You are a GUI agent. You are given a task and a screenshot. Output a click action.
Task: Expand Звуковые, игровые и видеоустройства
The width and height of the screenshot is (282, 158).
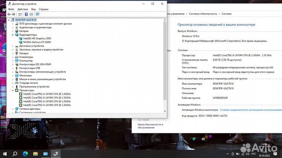pyautogui.click(x=13, y=50)
